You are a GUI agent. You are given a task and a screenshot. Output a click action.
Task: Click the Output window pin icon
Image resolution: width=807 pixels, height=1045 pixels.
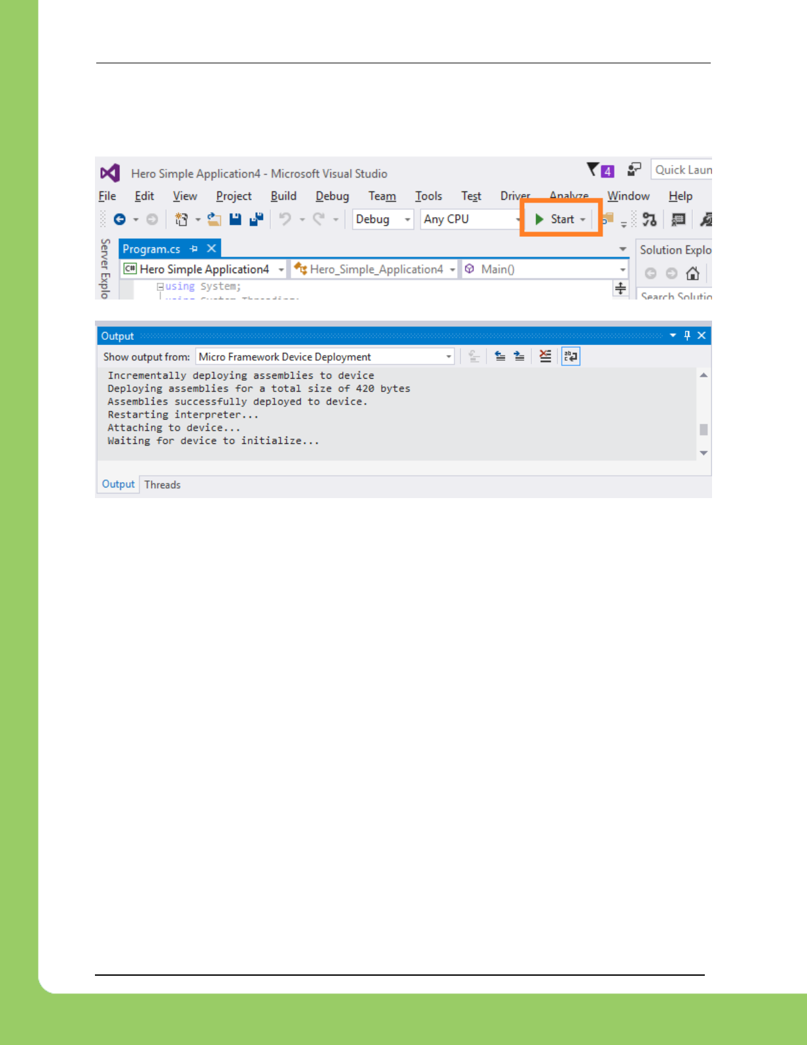(687, 335)
